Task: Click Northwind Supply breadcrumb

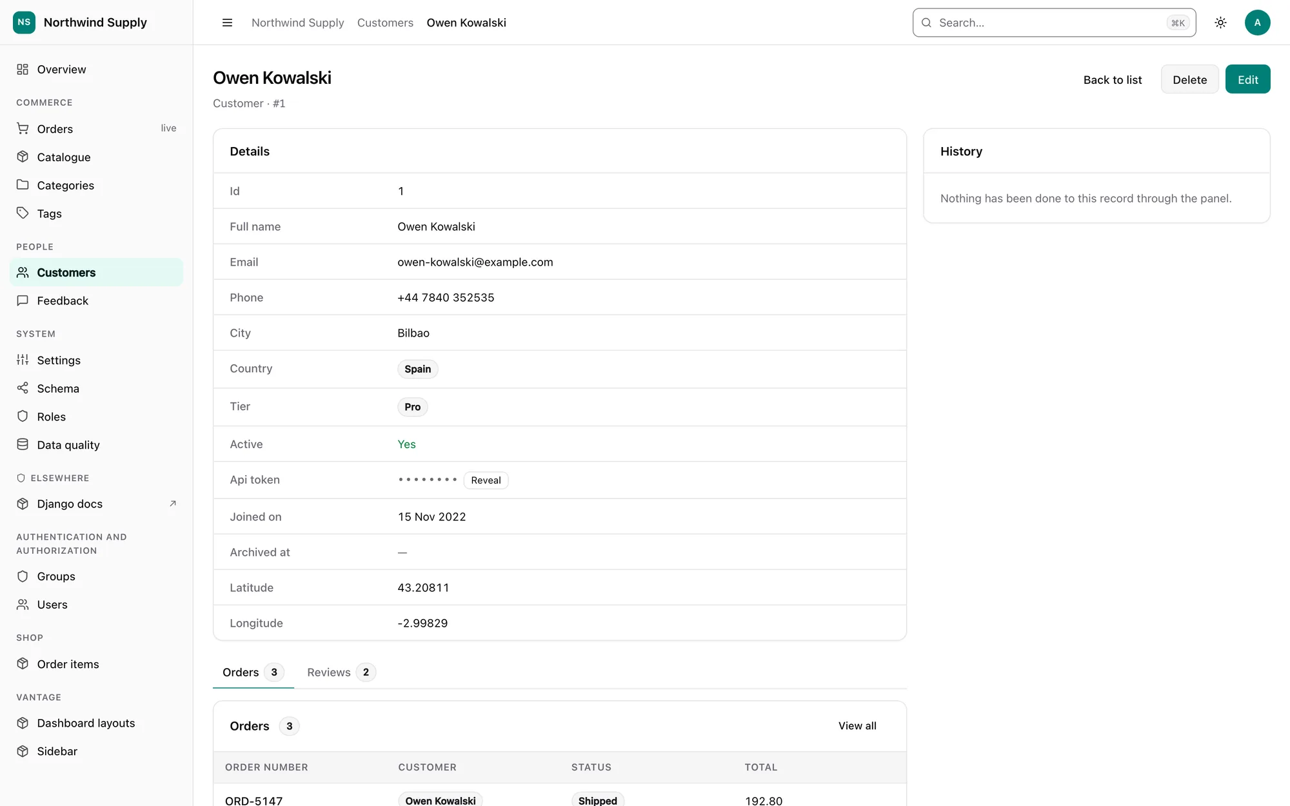Action: coord(297,23)
